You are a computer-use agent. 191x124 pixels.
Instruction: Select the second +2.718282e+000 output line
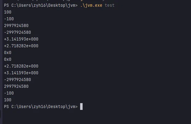(21, 66)
